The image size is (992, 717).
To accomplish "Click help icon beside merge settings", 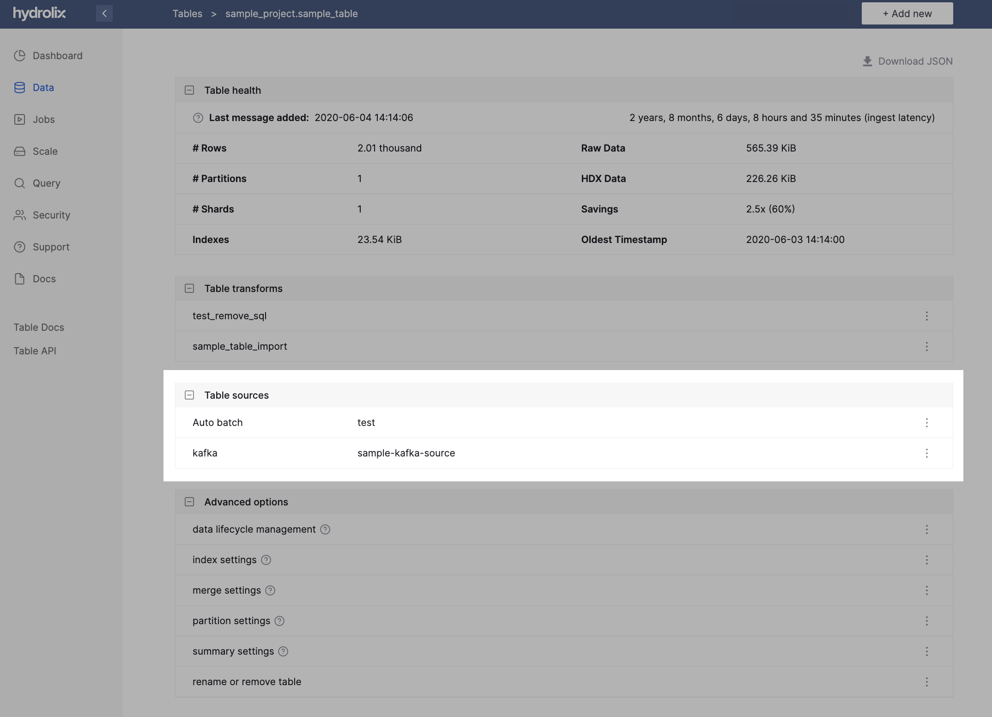I will [270, 590].
